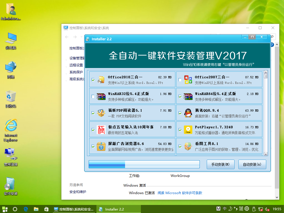Click 自动安装(A) button

tap(252, 164)
